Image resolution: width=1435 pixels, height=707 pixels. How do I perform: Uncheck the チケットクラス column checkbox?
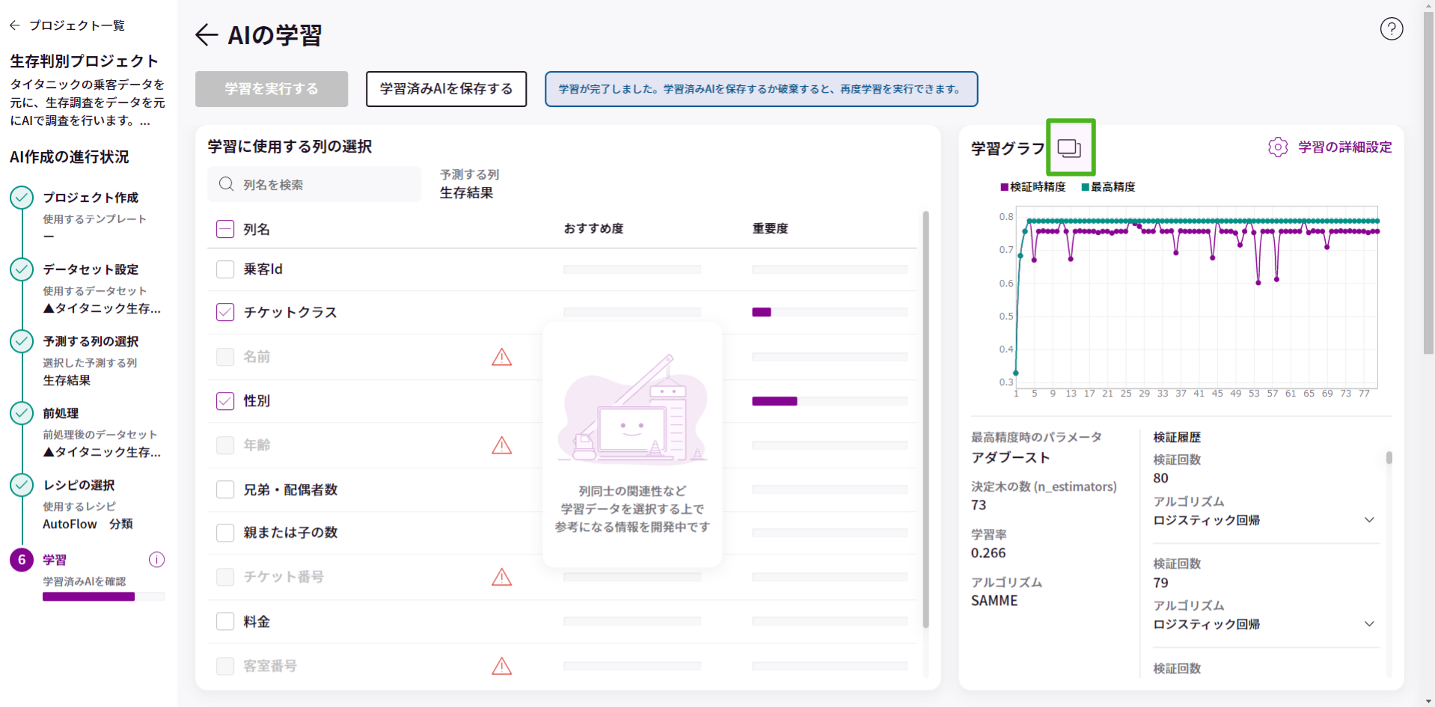225,312
